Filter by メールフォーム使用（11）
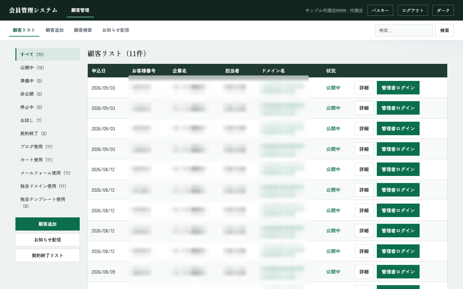This screenshot has height=289, width=463. (x=48, y=173)
